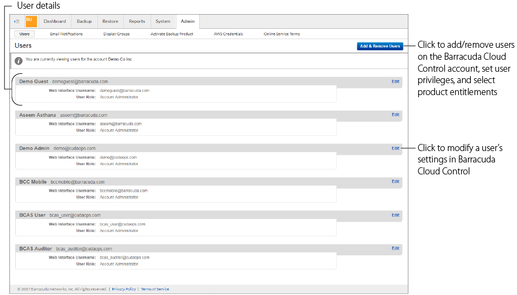Screen dimensions: 517x295
Task: Open AWS Credentials page
Action: tap(228, 34)
